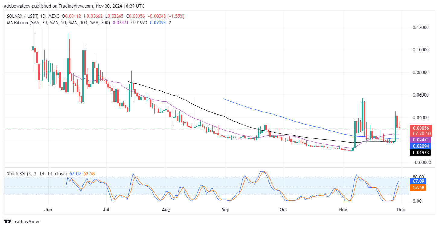Click the 0.12000 price axis label
The image size is (439, 228).
click(x=420, y=27)
